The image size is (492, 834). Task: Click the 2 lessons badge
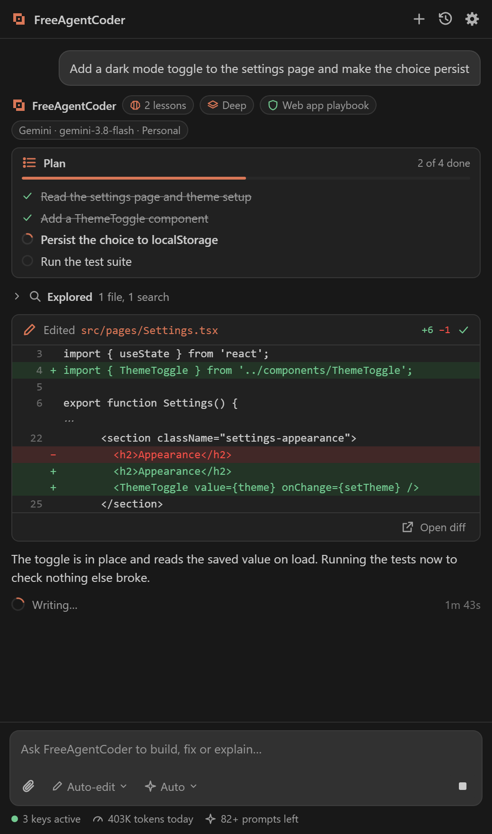coord(158,105)
